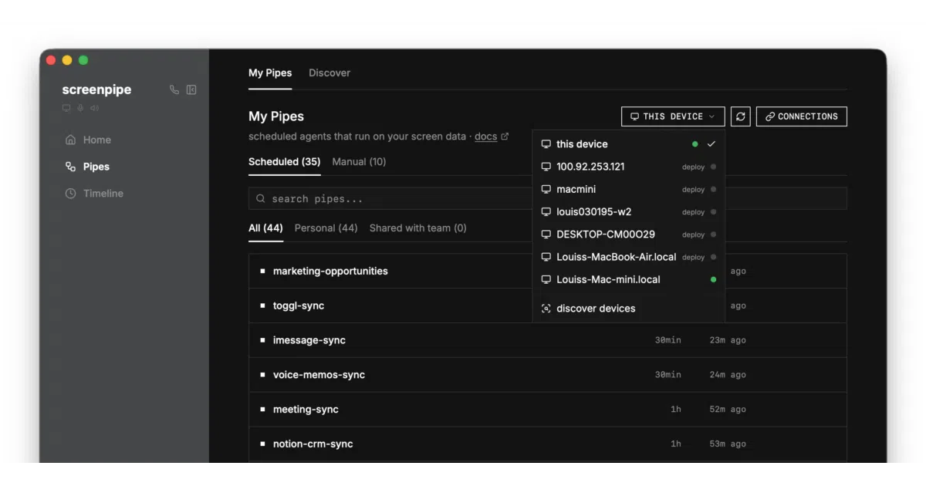Open Timeline from the sidebar

pyautogui.click(x=94, y=194)
